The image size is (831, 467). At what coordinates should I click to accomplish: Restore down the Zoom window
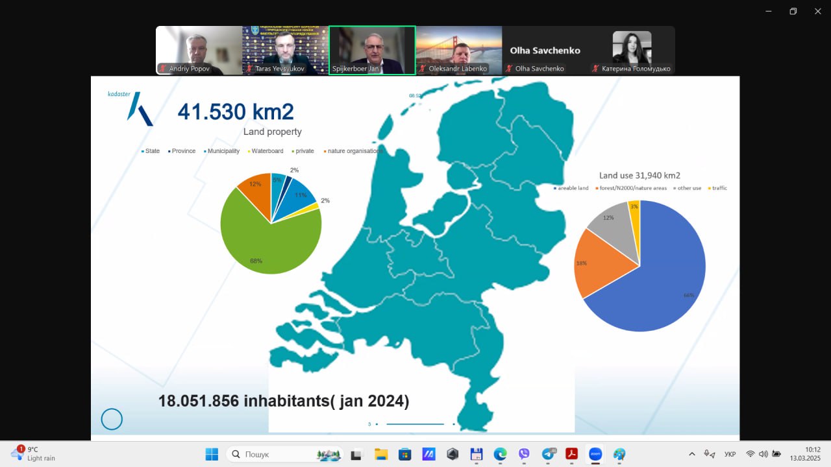tap(793, 11)
